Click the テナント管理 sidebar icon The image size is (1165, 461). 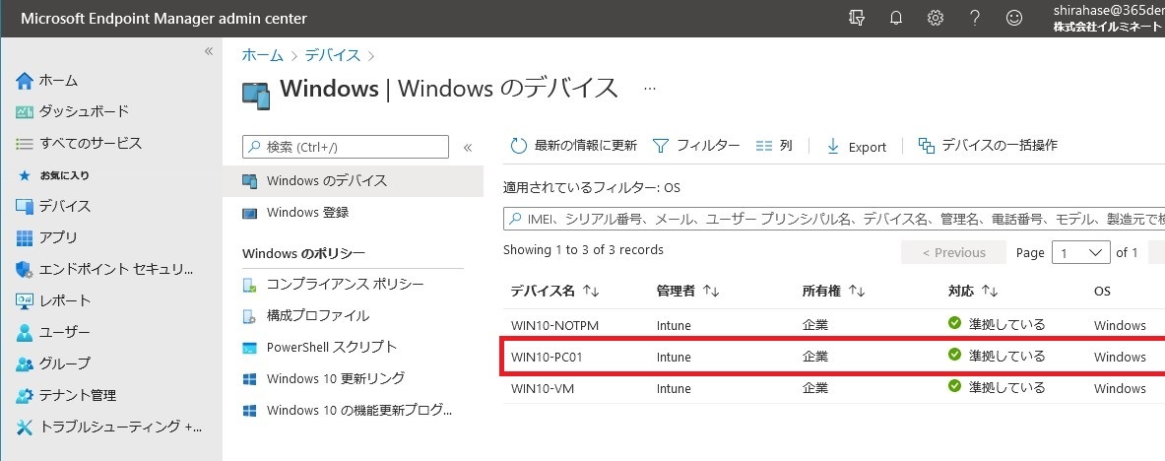tap(25, 396)
